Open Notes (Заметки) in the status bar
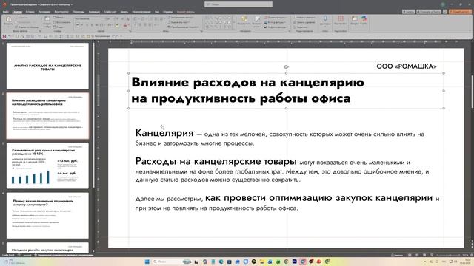The height and width of the screenshot is (266, 474). coord(397,255)
